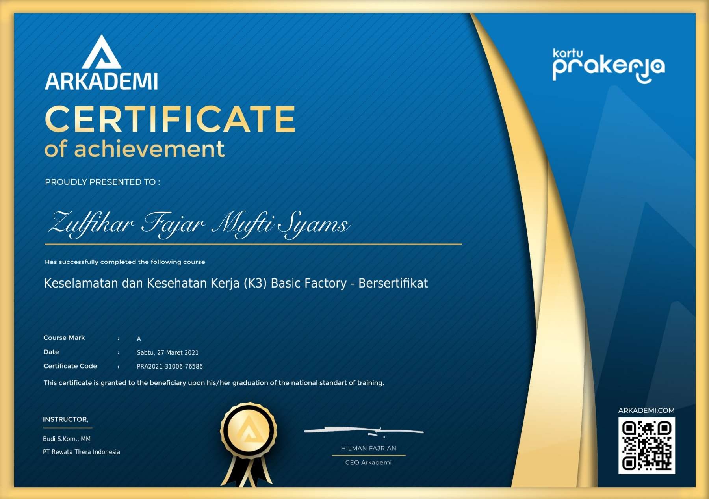This screenshot has height=499, width=709.
Task: Click 'PROUDLY PRESENTED TO :' label
Action: 102,182
